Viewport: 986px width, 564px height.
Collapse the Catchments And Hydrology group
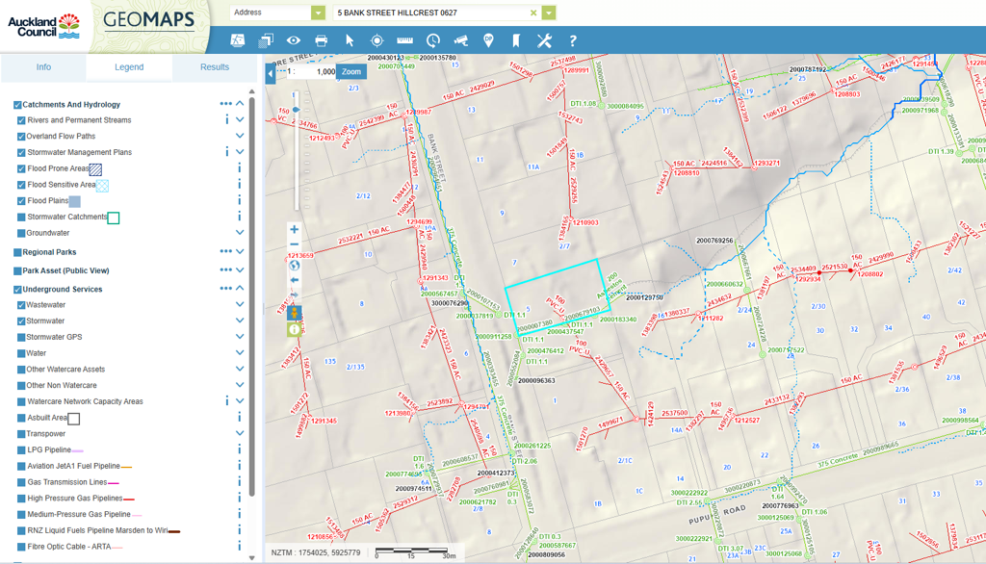click(240, 104)
